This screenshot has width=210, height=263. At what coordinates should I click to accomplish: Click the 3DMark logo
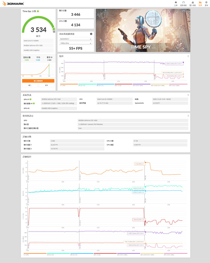pos(13,3)
